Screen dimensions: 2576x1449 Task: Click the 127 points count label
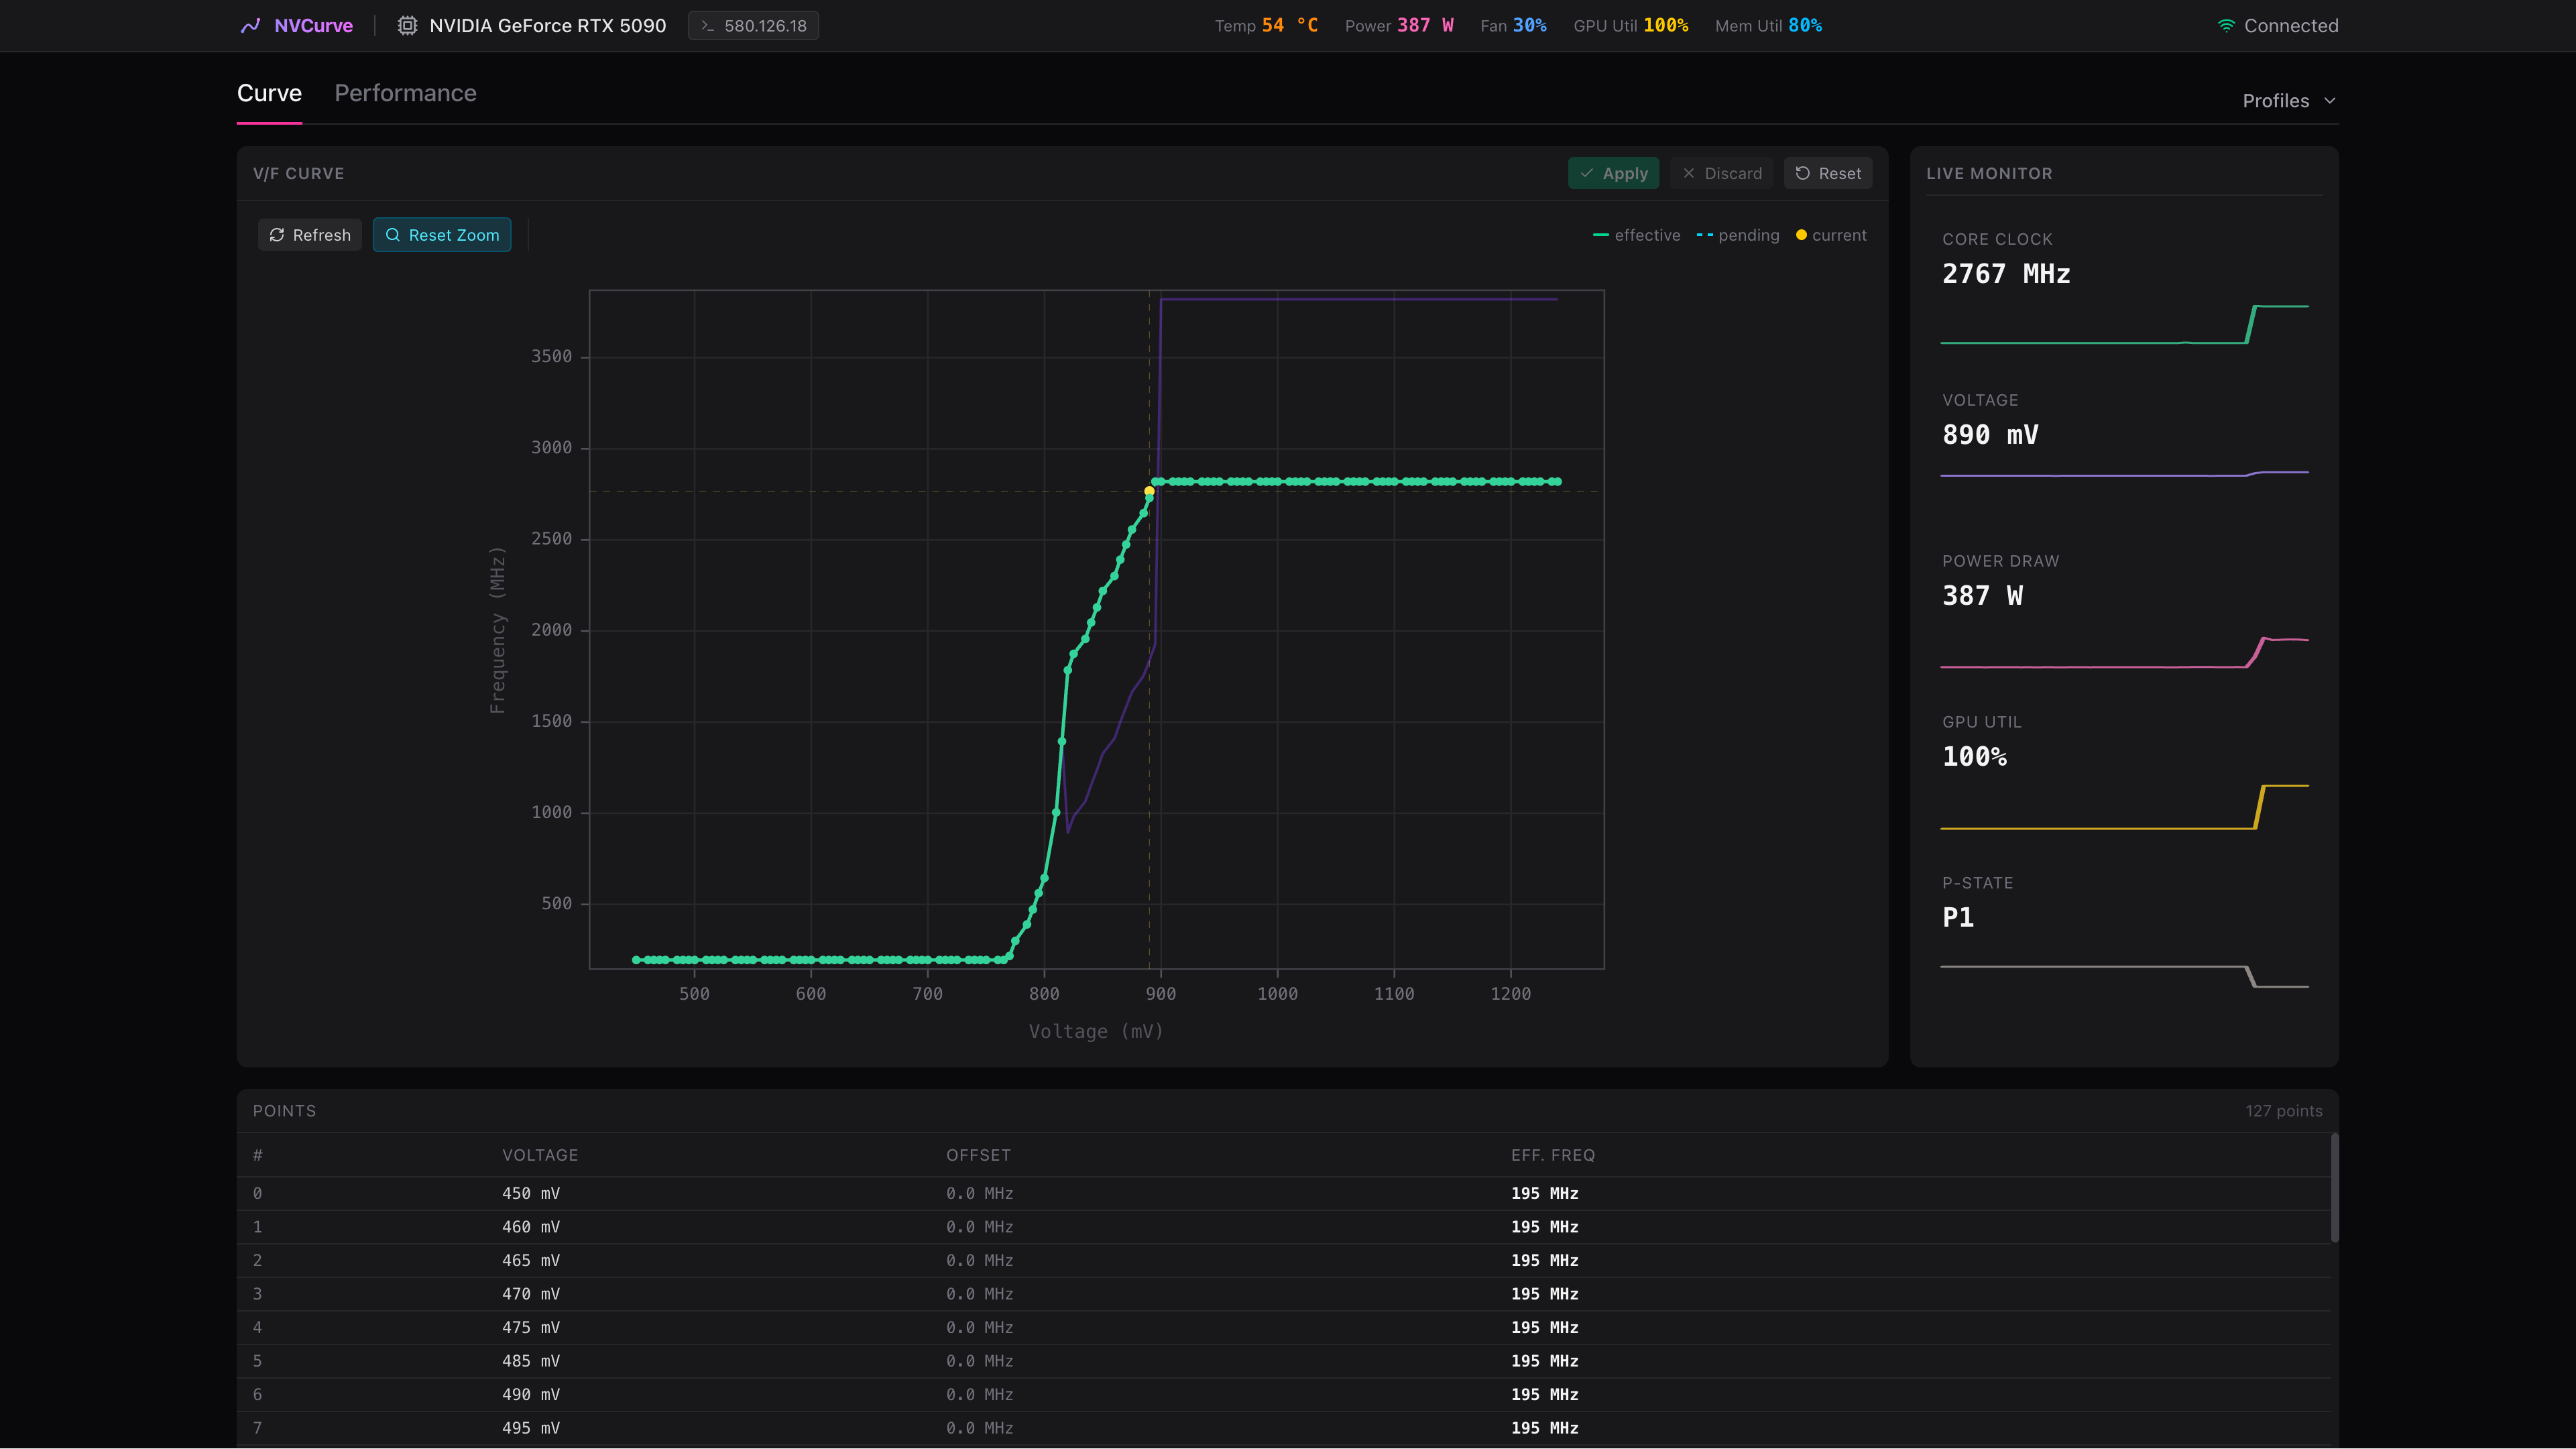2284,1111
